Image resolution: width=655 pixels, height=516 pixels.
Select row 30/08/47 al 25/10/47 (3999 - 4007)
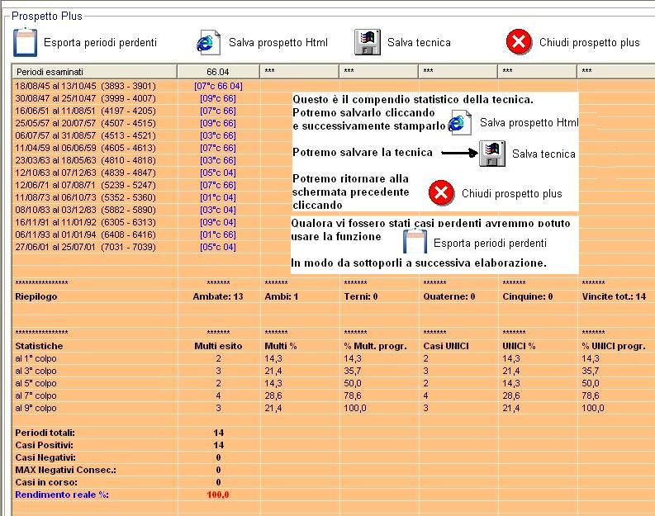pos(86,98)
